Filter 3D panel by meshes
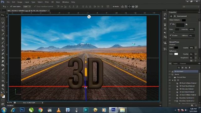This screenshot has width=201, height=113. 182,68
